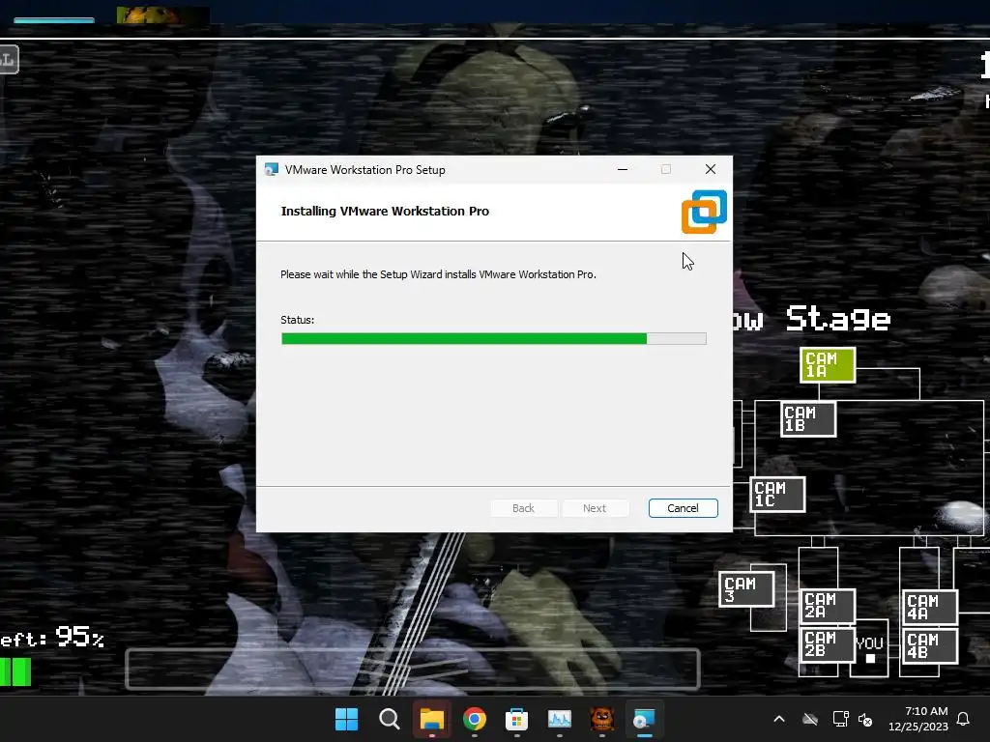Open Google Chrome from the taskbar
Viewport: 990px width, 742px height.
tap(475, 719)
